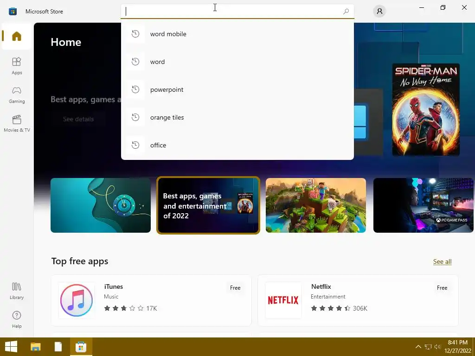The image size is (475, 356).
Task: Click Entertainment category under Netflix
Action: coord(328,297)
